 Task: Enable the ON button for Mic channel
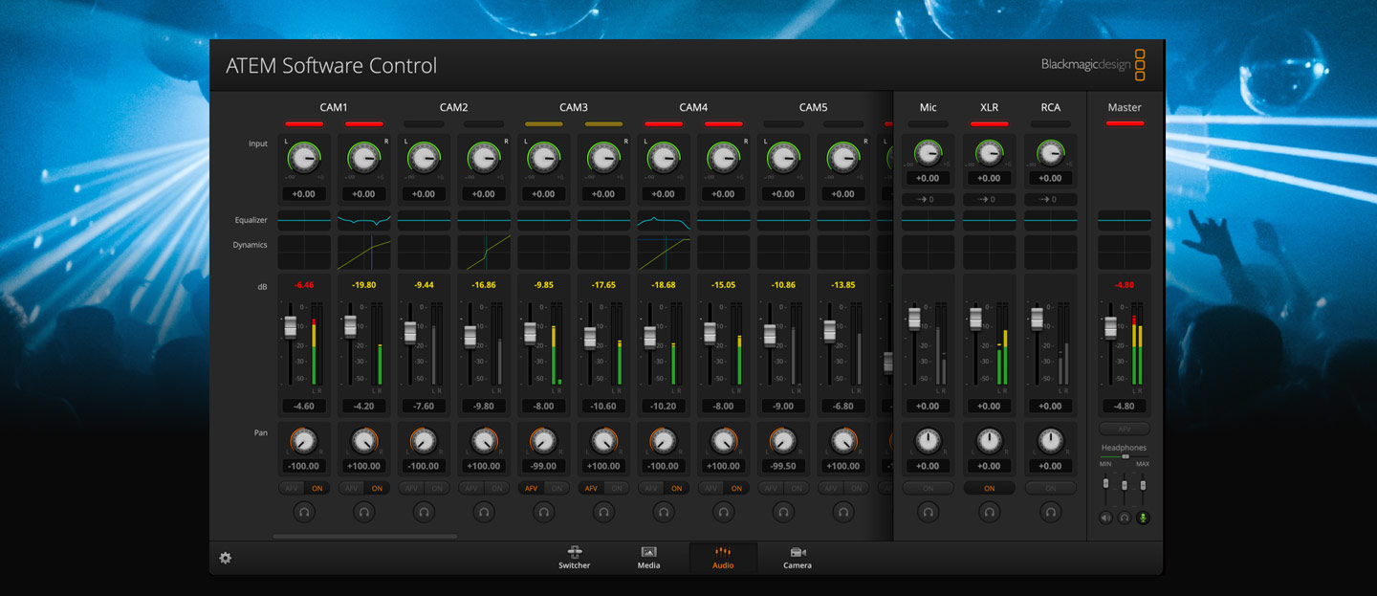[928, 488]
